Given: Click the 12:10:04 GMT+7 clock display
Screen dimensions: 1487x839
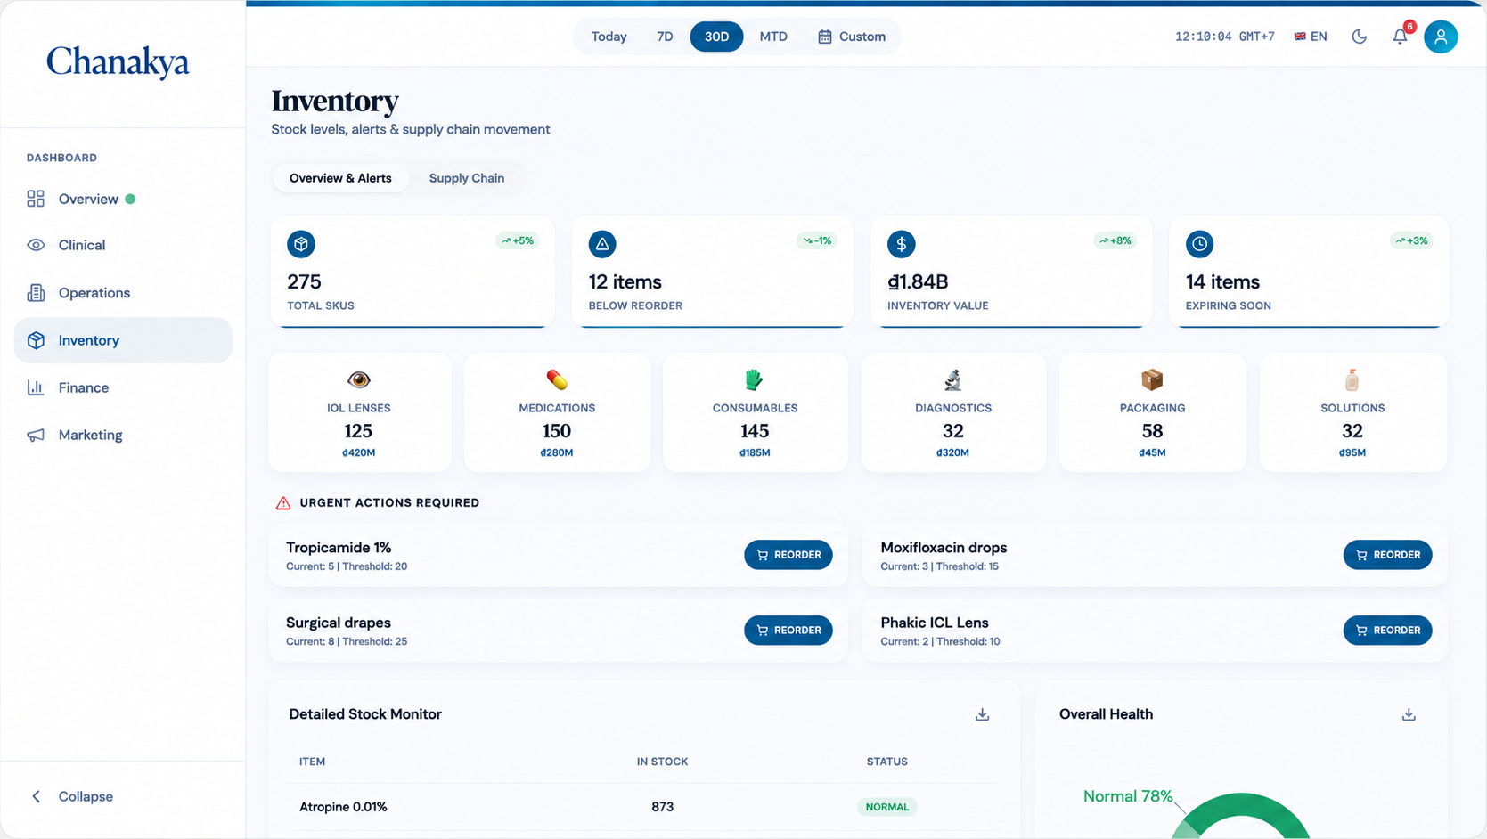Looking at the screenshot, I should (x=1224, y=37).
